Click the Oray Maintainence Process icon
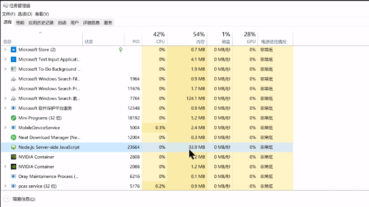The image size is (369, 207). click(x=14, y=176)
